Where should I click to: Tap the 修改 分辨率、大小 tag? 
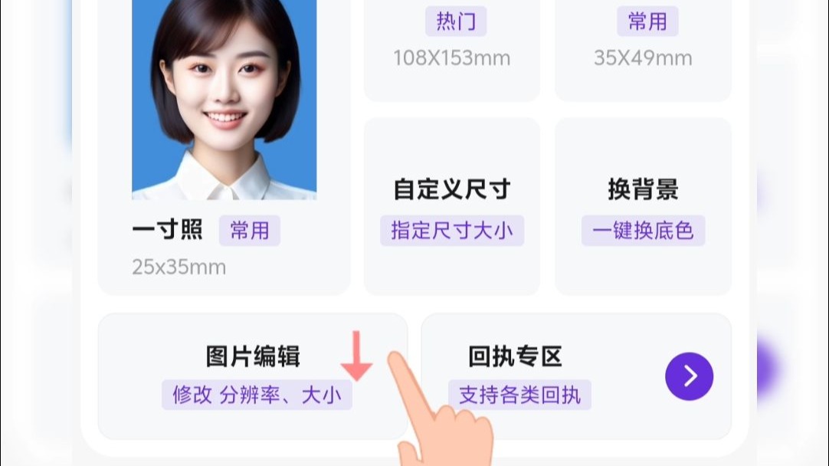coord(257,395)
